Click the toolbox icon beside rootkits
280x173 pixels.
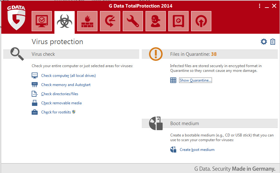[x=34, y=112]
